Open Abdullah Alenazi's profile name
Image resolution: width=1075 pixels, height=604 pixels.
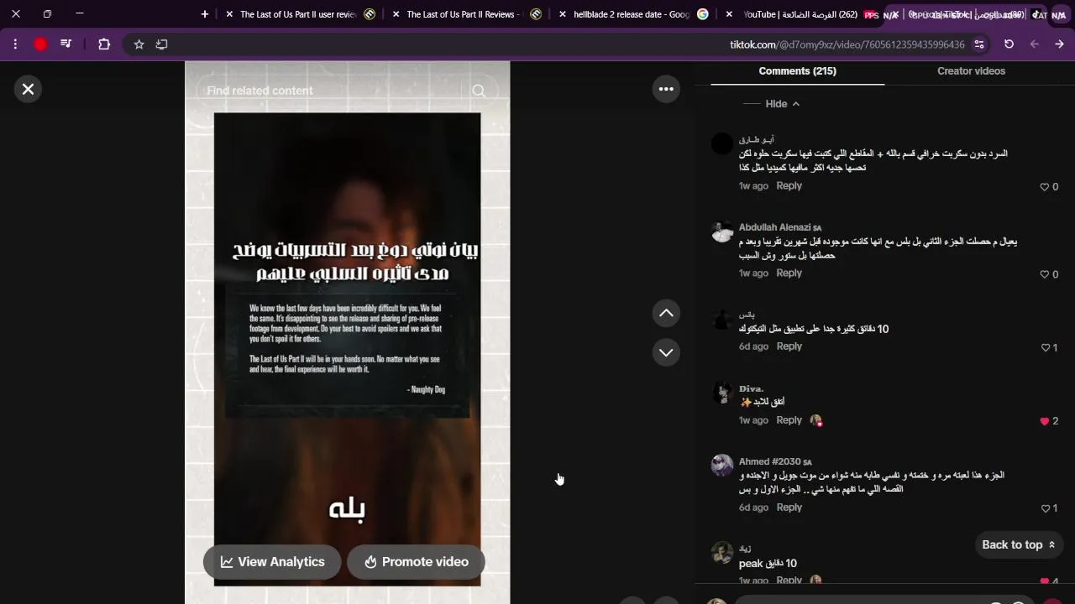click(x=774, y=227)
